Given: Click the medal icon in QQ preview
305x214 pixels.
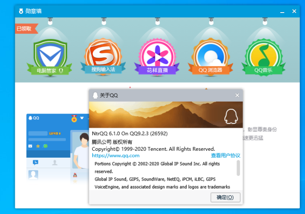Looking at the screenshot, I should [x=74, y=118].
